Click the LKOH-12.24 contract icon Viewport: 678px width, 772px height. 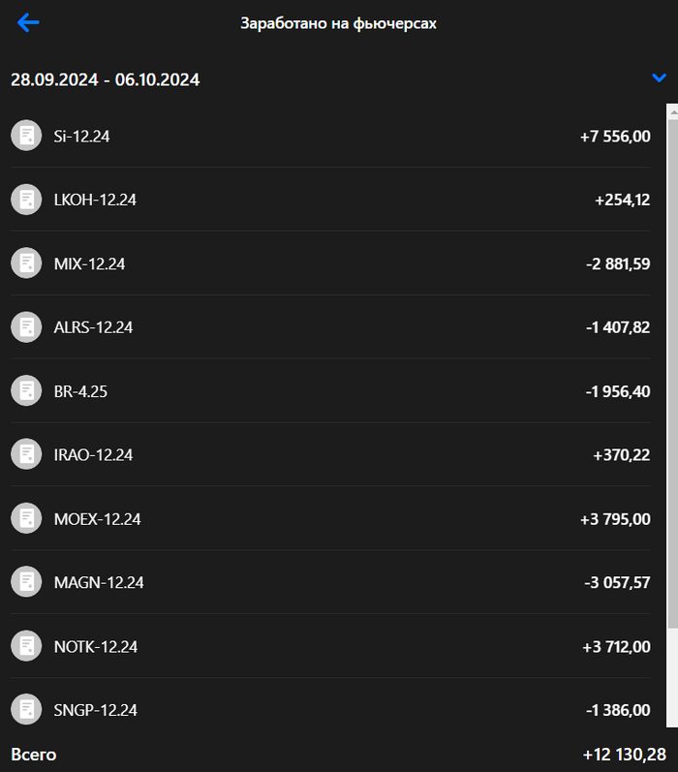coord(26,200)
